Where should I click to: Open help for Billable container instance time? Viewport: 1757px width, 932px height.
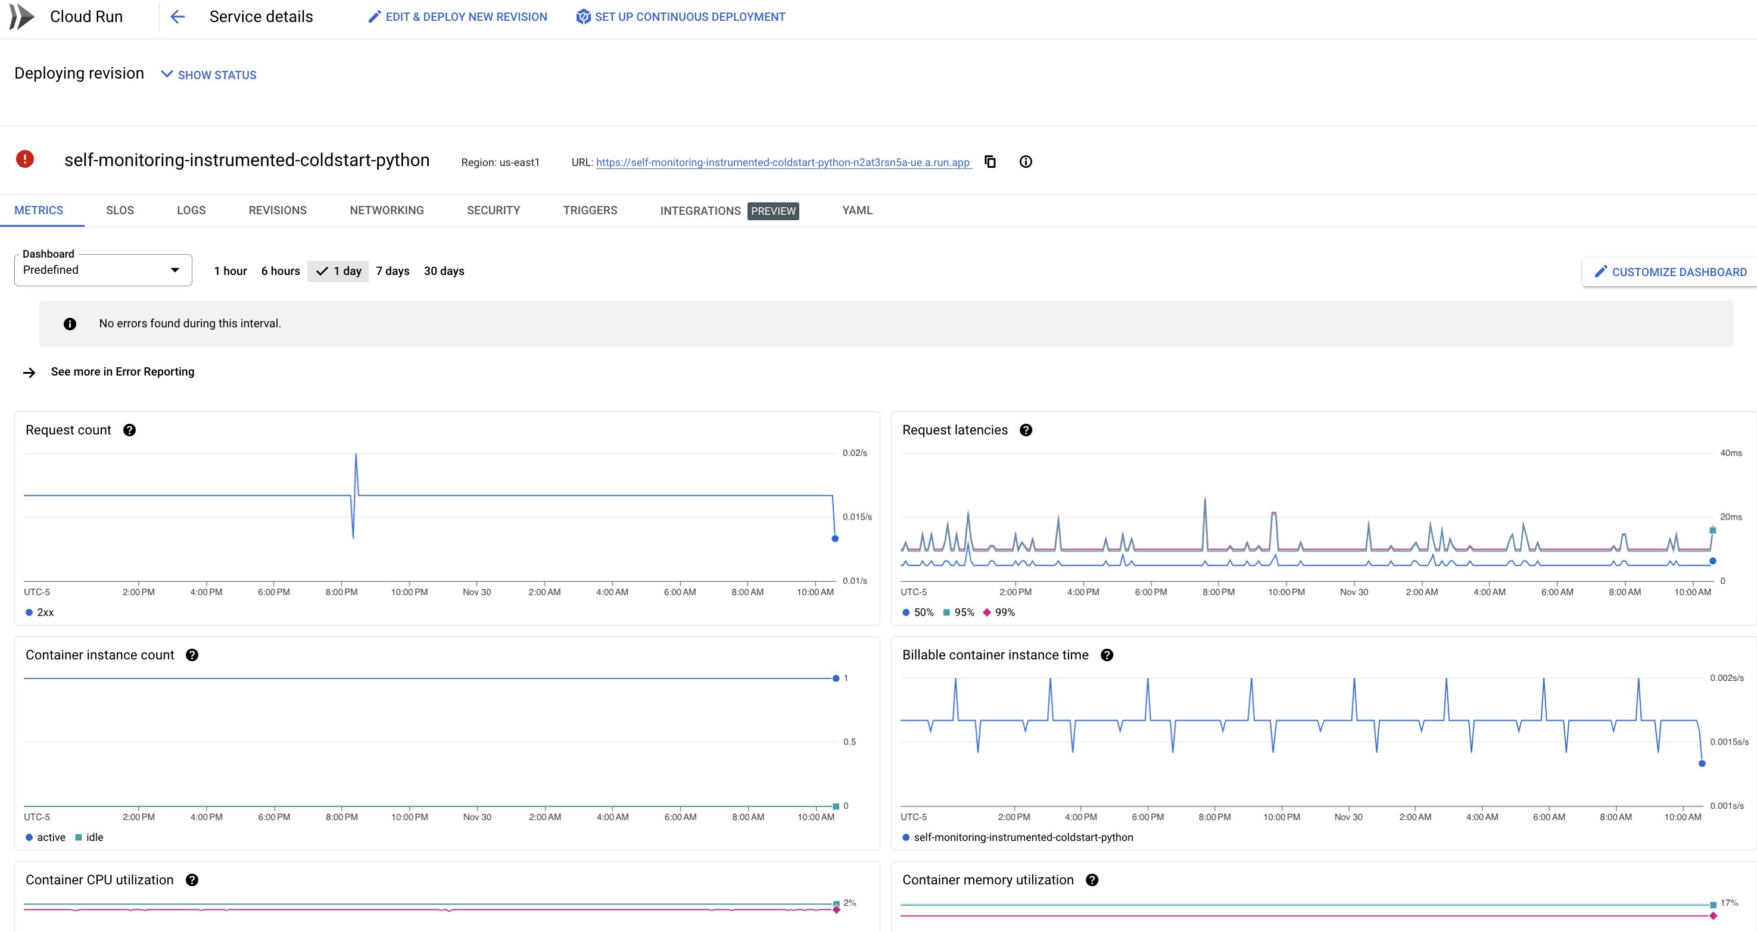[x=1107, y=655]
